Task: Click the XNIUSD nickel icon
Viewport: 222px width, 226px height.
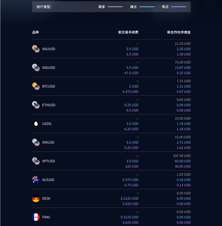Action: point(36,142)
